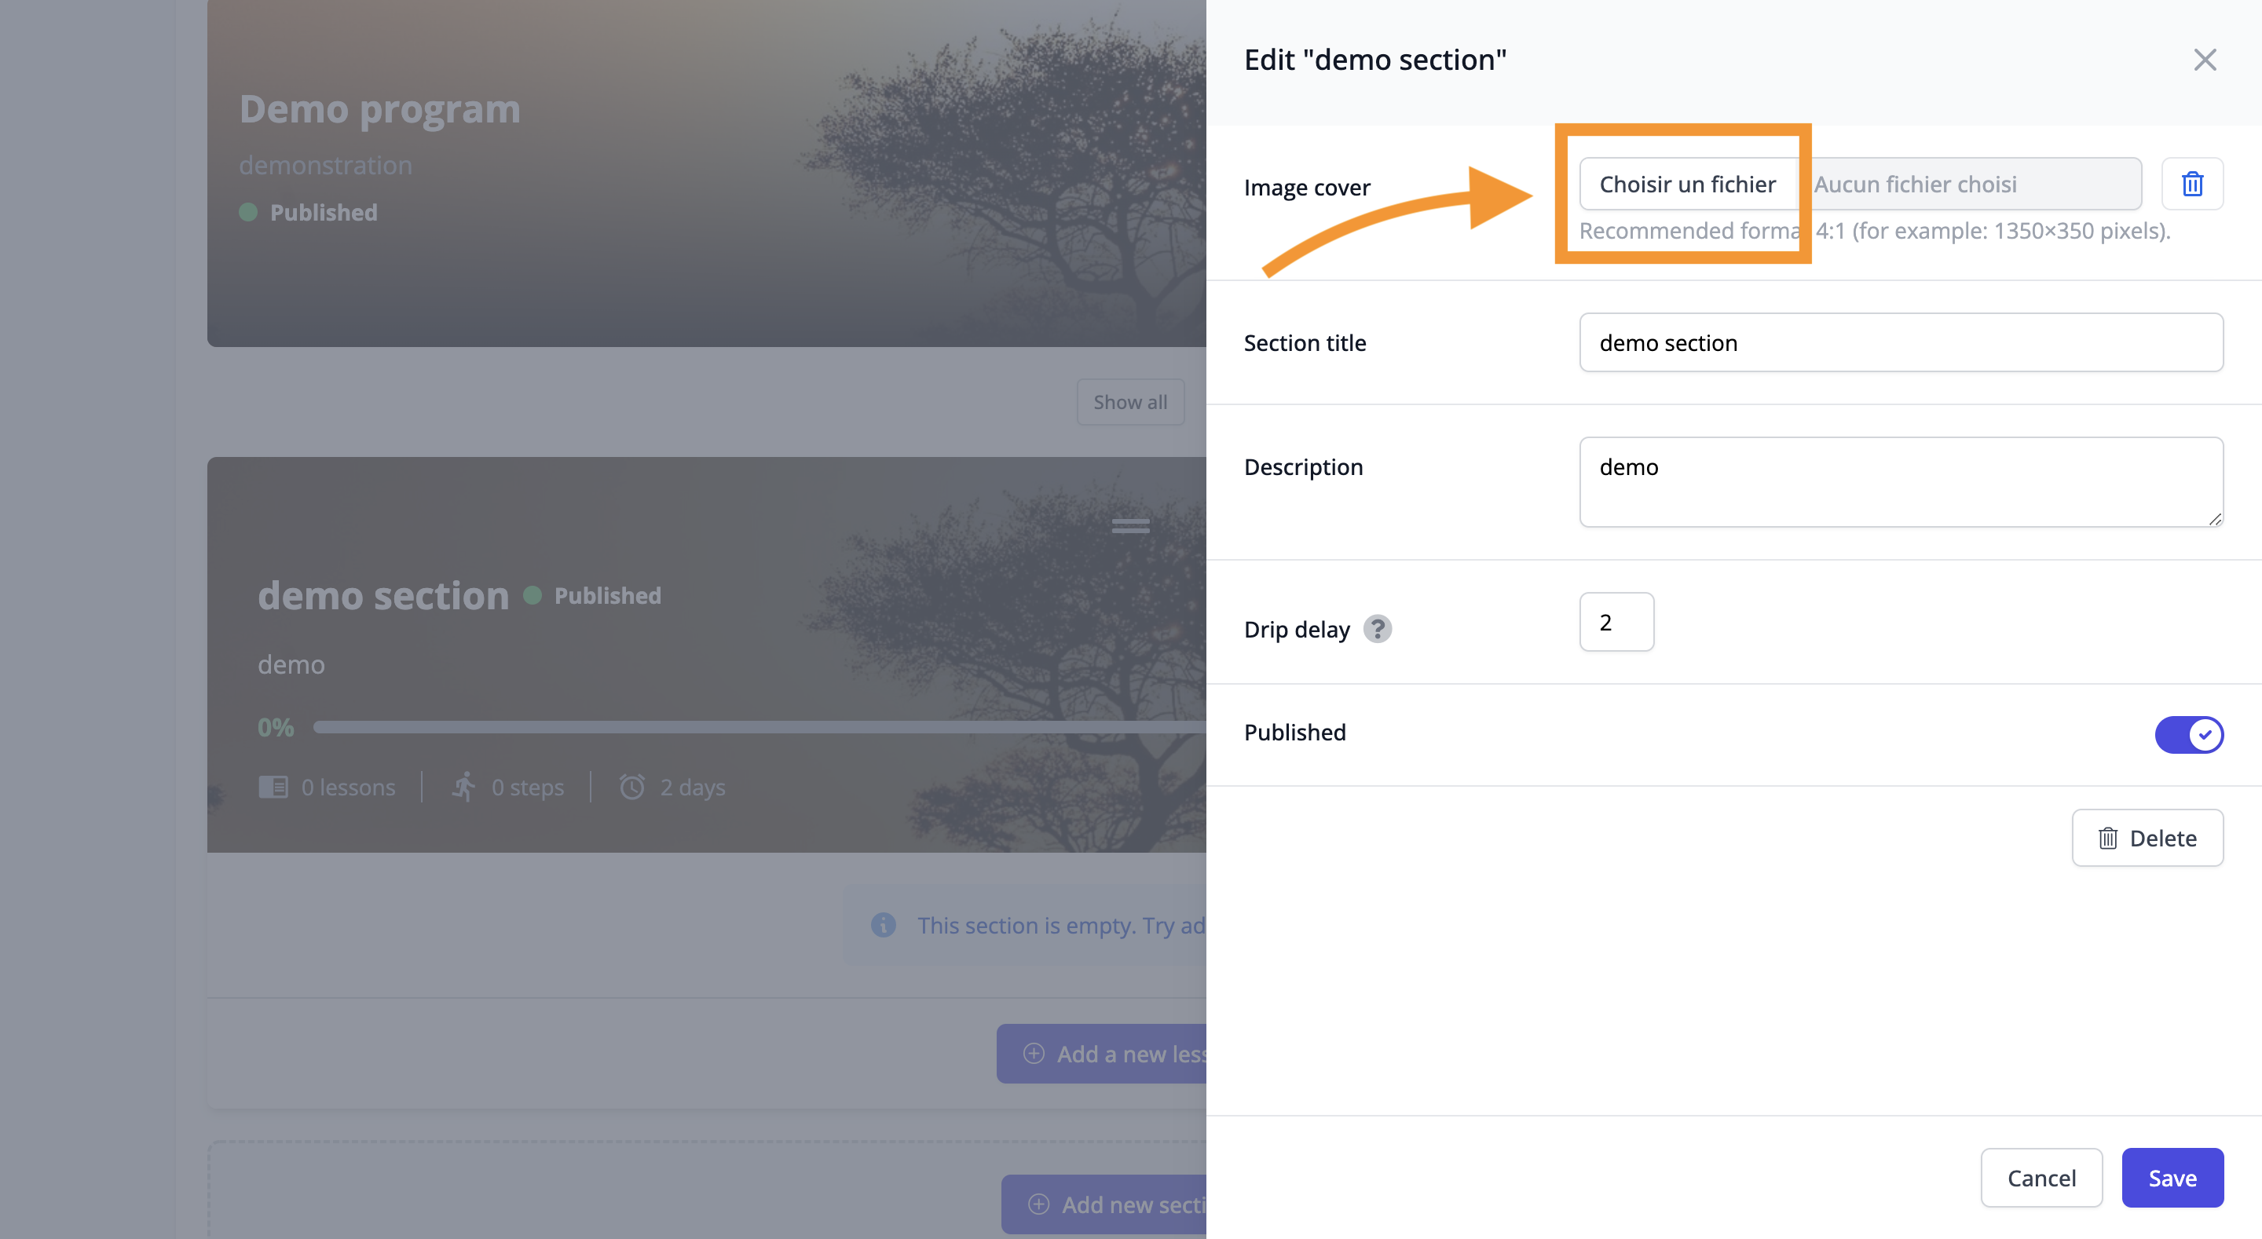Click the Add new section button
This screenshot has height=1239, width=2262.
(1104, 1204)
